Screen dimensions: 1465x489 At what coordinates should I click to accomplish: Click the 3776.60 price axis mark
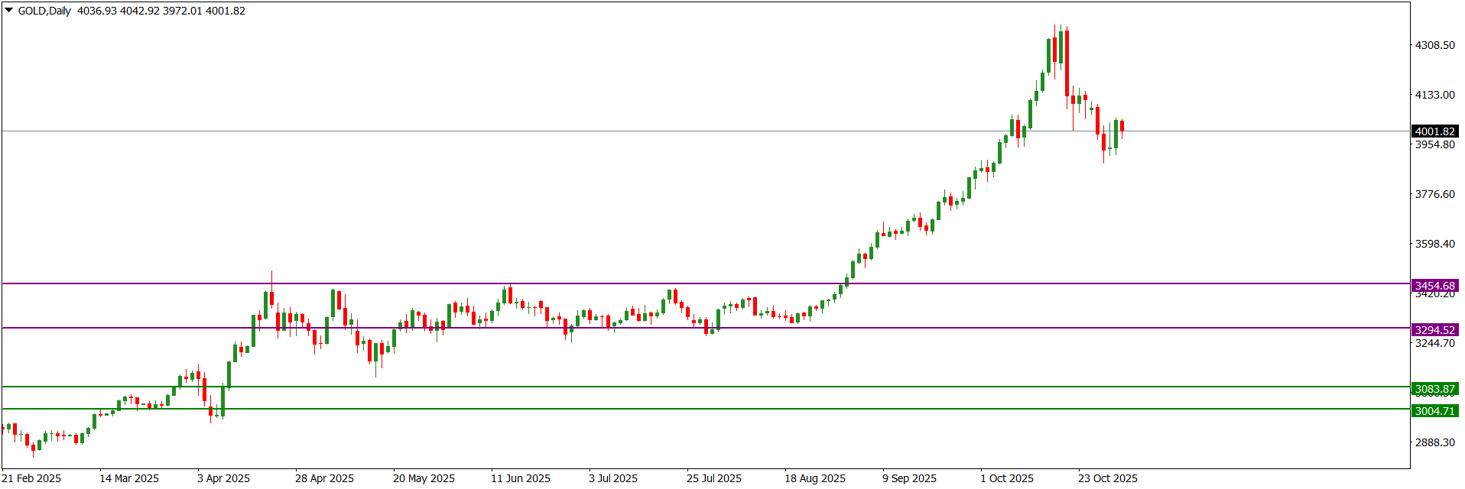point(1434,194)
